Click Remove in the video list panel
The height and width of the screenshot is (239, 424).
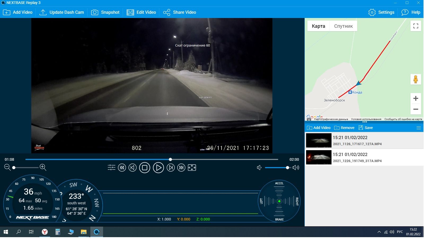[x=344, y=128]
